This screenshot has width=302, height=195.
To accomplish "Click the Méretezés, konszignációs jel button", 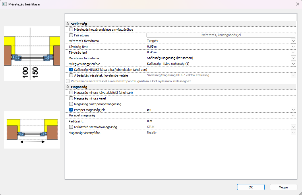I will [221, 35].
